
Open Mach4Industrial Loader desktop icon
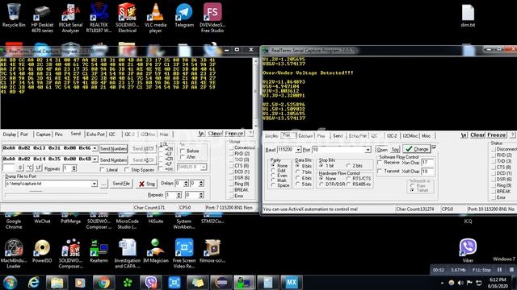pos(14,254)
